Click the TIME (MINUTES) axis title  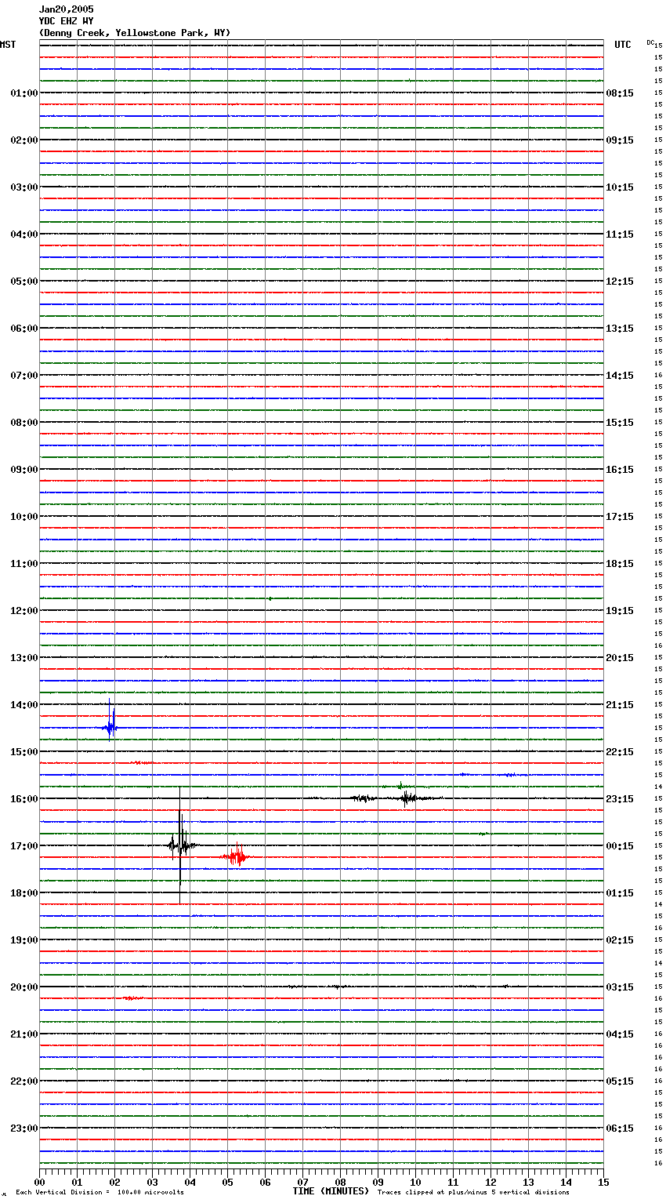pos(331,1191)
